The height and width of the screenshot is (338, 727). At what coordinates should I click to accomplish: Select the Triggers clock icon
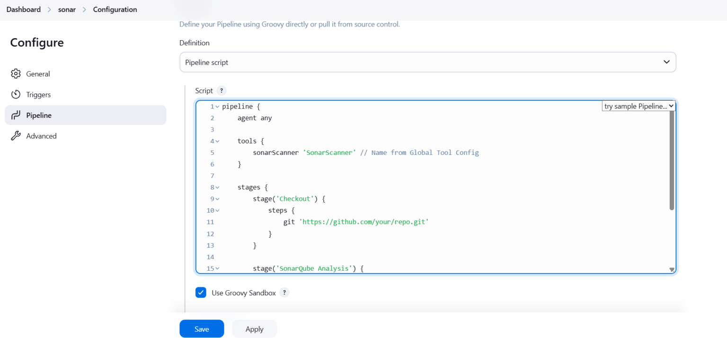point(16,94)
